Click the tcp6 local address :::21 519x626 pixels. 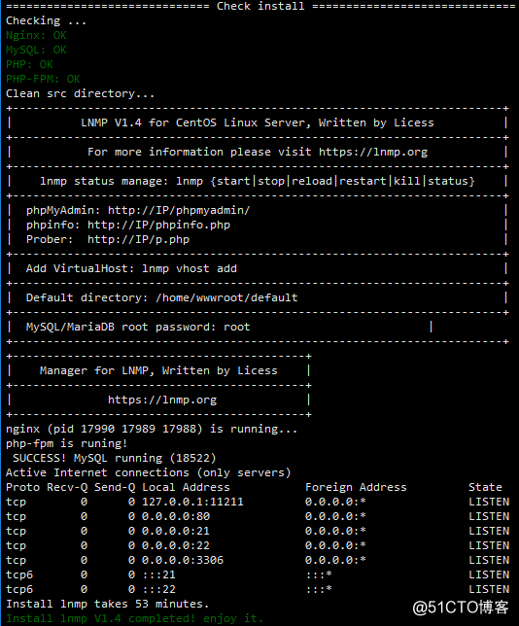(x=158, y=574)
